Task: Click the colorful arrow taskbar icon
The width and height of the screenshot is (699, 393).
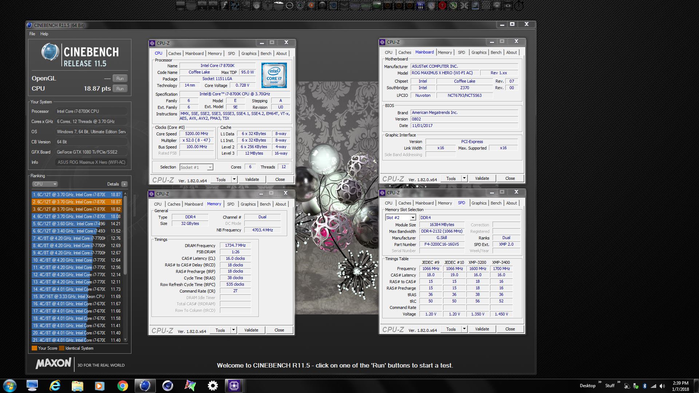Action: (190, 386)
